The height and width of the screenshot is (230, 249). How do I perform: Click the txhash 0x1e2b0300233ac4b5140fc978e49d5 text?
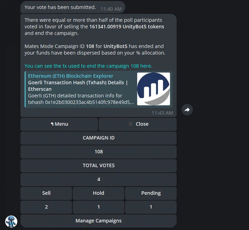click(x=81, y=102)
